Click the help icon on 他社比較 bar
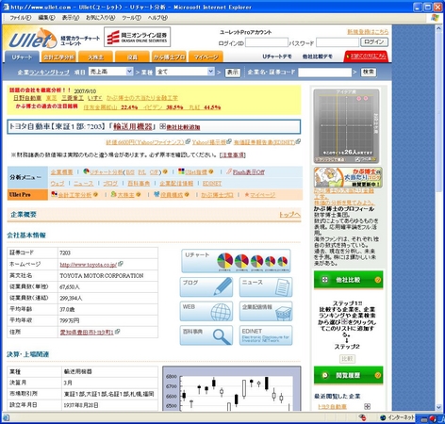The image size is (445, 424). pyautogui.click(x=377, y=280)
